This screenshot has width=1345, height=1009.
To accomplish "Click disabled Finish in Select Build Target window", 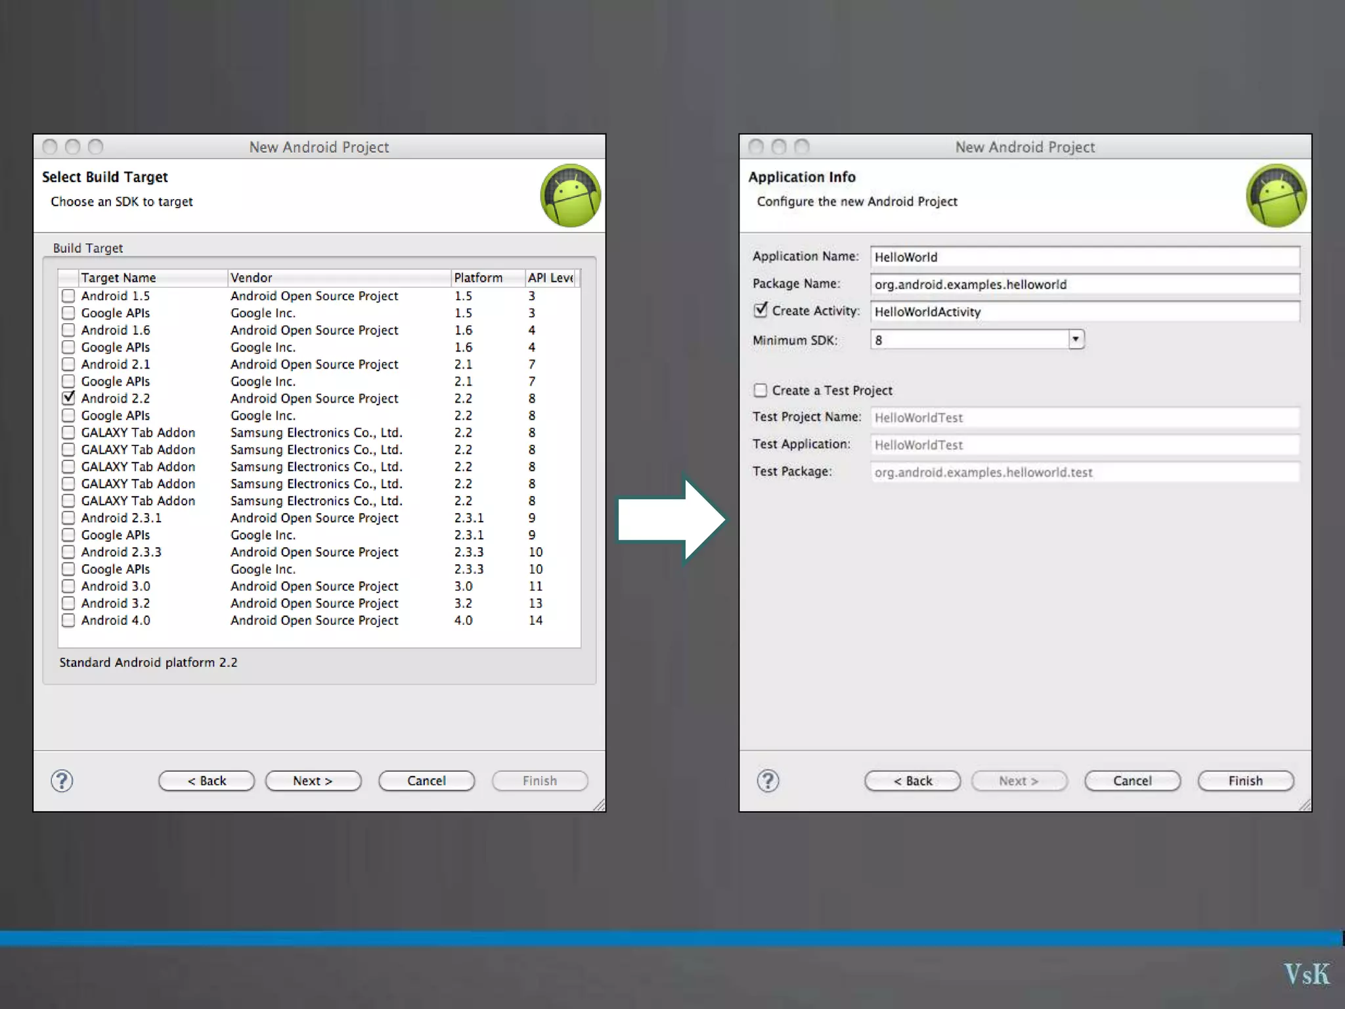I will [x=540, y=780].
